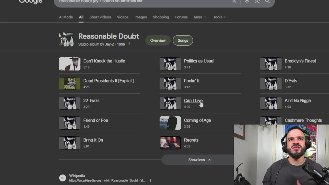Click Friend or Foe thumbnail
The image size is (329, 185).
(70, 123)
